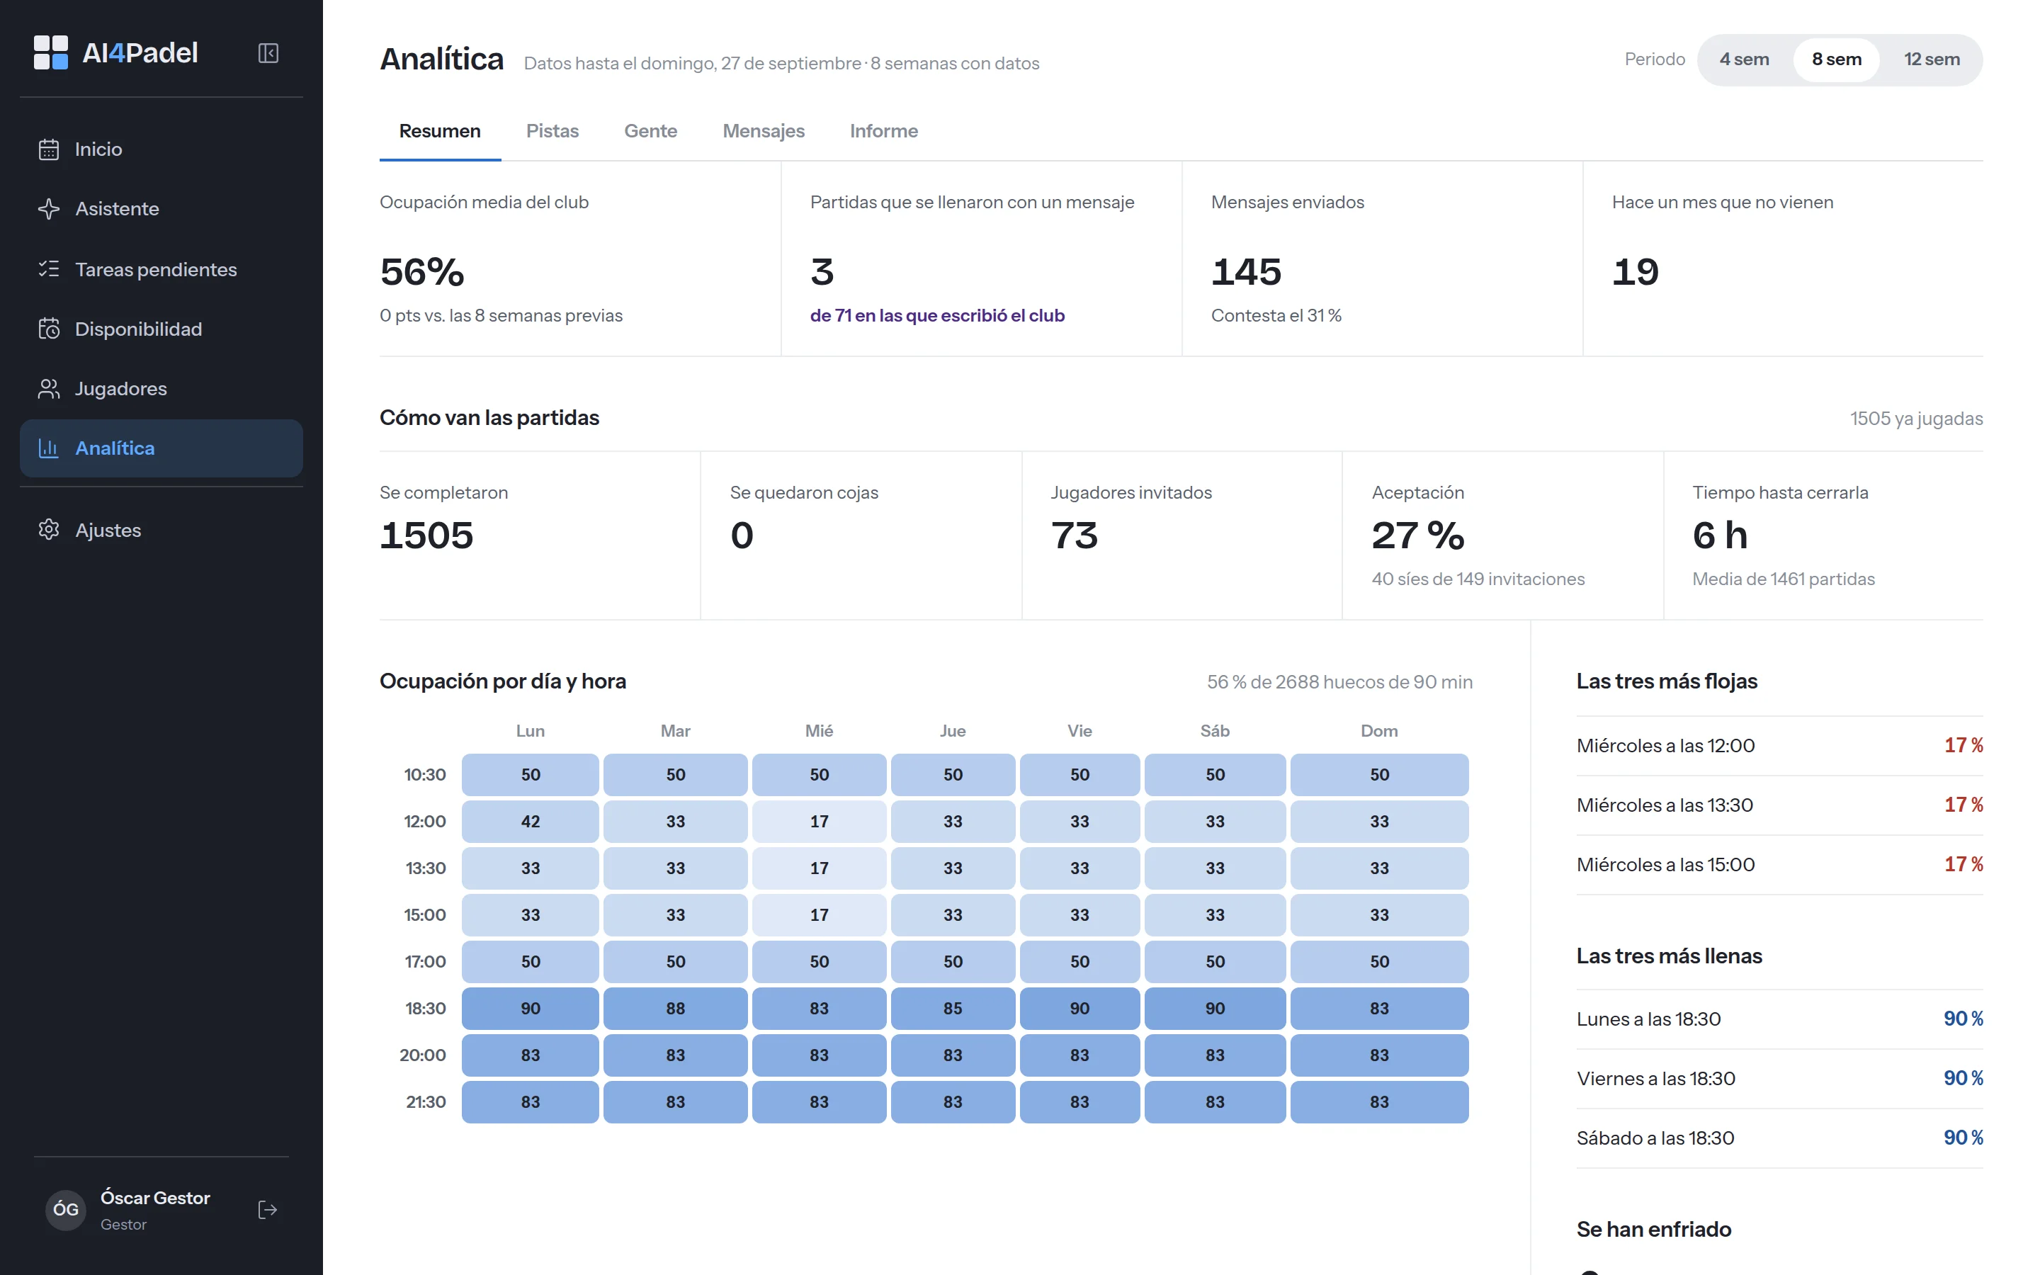This screenshot has height=1275, width=2040.
Task: Click the Miércoles 12:00 heatmap cell showing 17
Action: tap(820, 822)
